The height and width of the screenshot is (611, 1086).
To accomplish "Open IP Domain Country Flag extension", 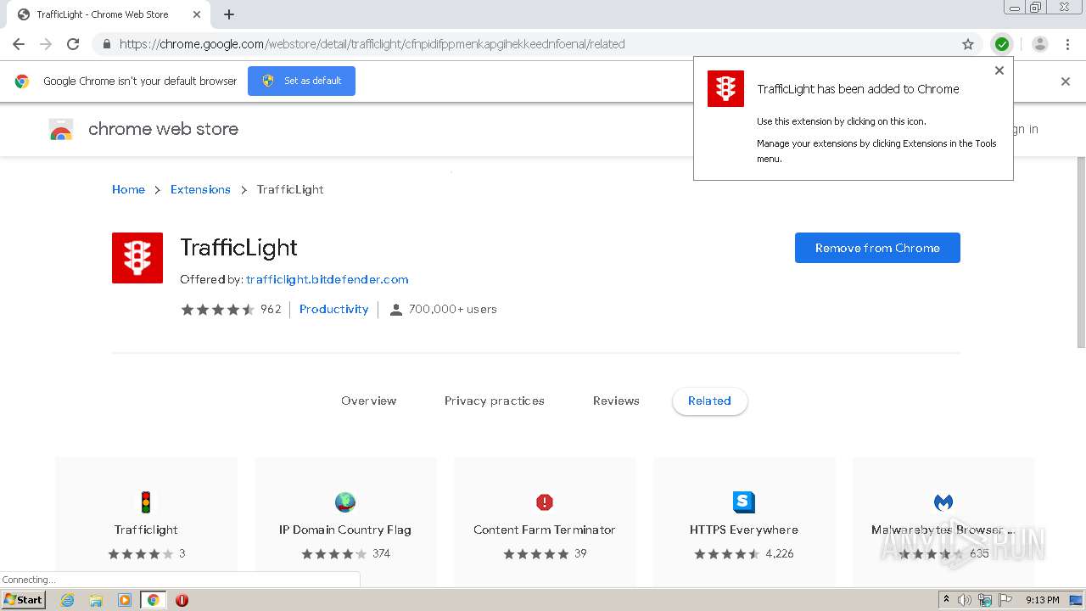I will pyautogui.click(x=345, y=521).
